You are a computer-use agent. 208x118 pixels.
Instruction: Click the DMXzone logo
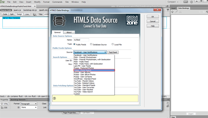(132, 20)
